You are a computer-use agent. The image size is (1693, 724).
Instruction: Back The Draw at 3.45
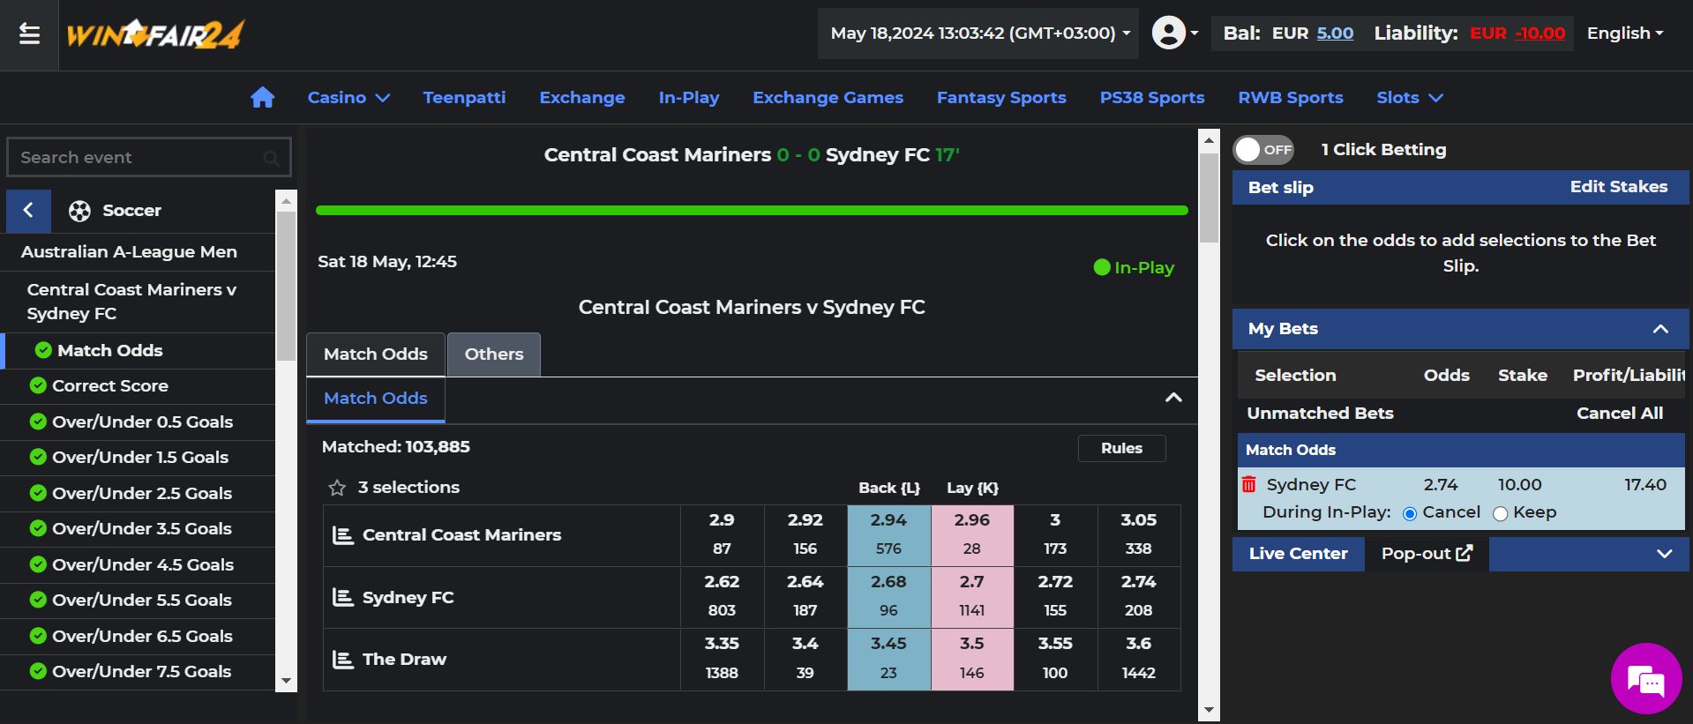coord(888,659)
